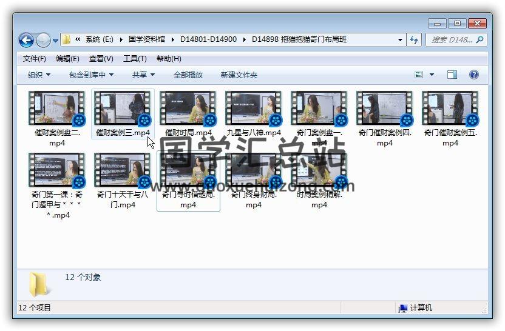Click the 全部播放 toolbar button
Image resolution: width=505 pixels, height=331 pixels.
click(x=188, y=75)
